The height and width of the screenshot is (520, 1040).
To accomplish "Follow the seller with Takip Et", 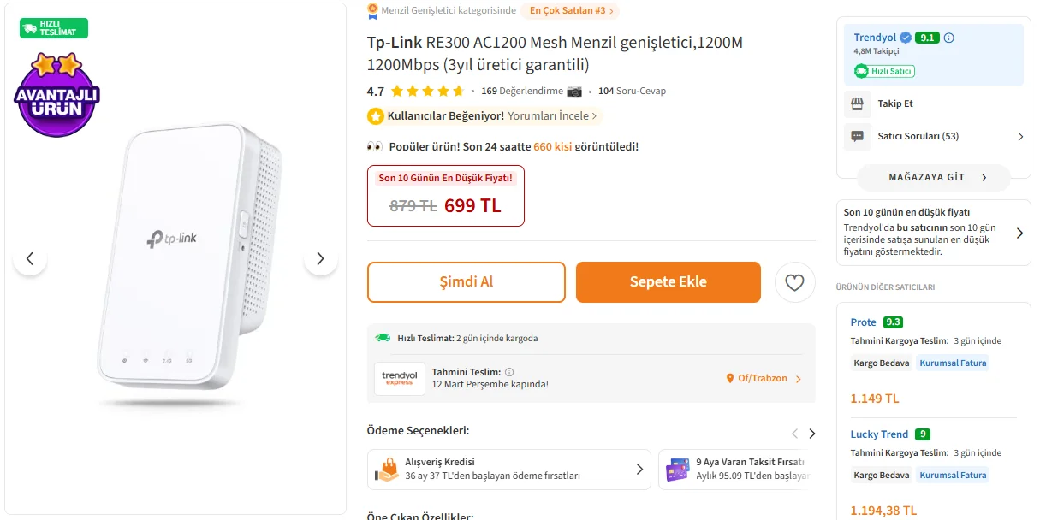I will (894, 103).
